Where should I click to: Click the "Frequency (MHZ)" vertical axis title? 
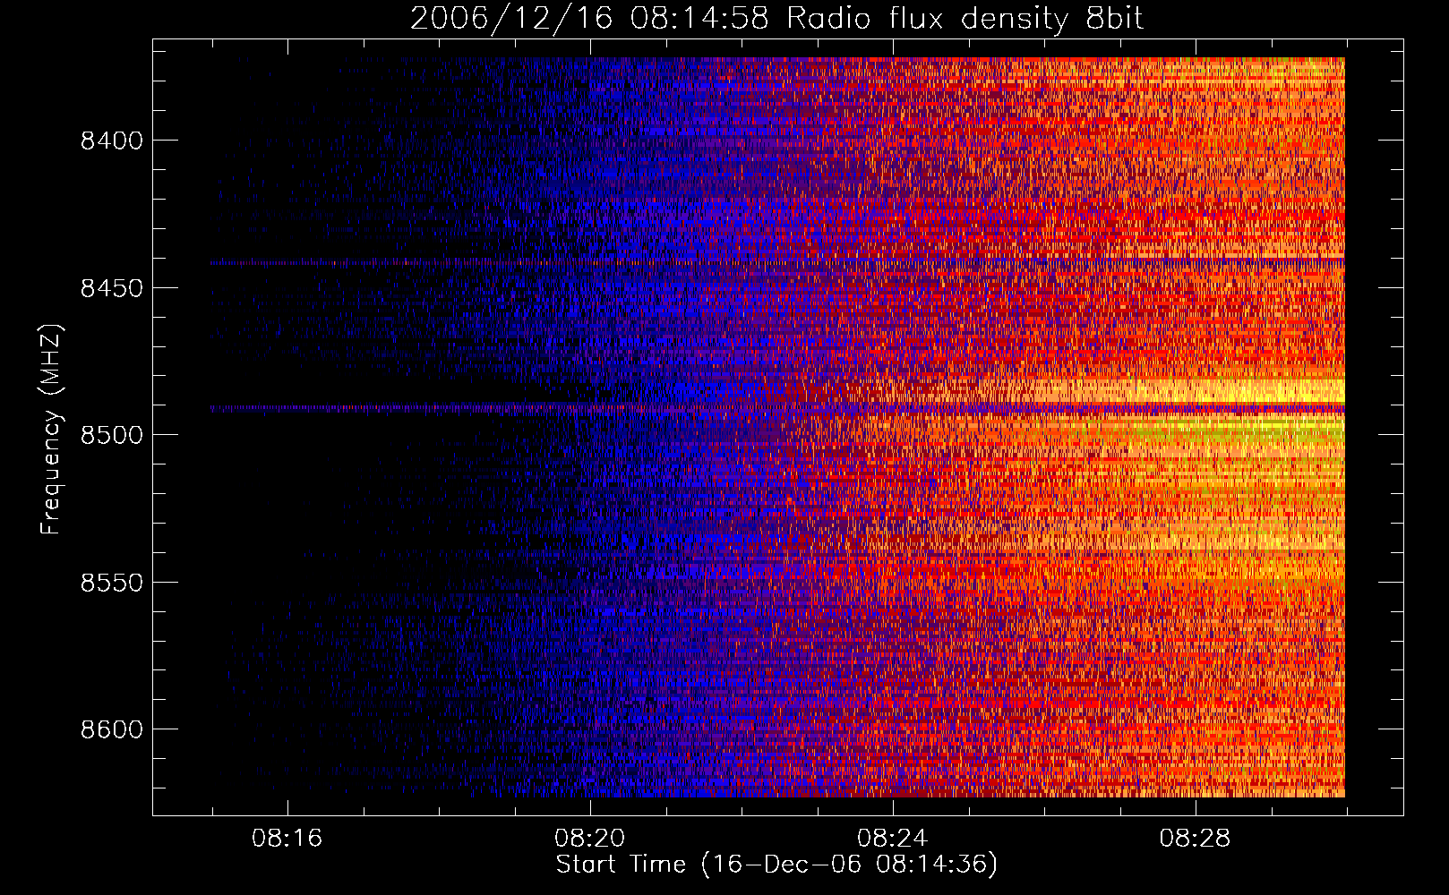point(51,430)
